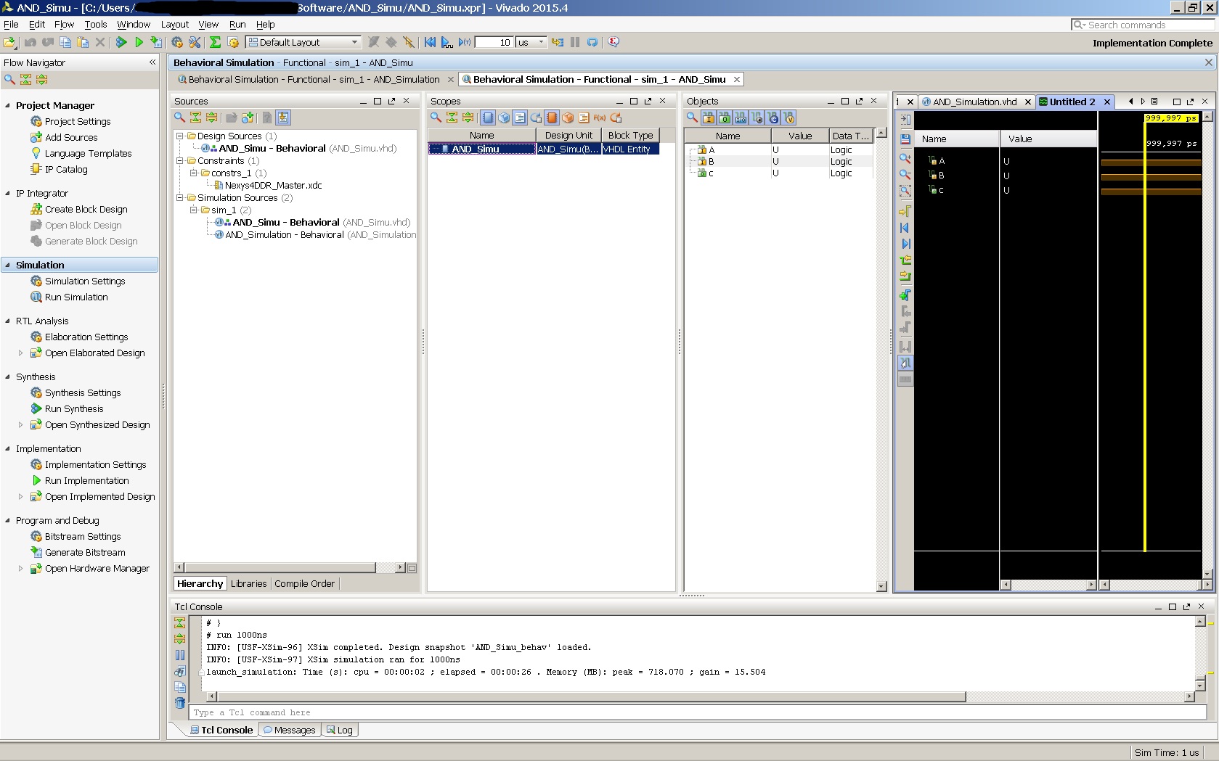Click Add Sources icon in Sources toolbar
The width and height of the screenshot is (1219, 761).
pyautogui.click(x=248, y=118)
